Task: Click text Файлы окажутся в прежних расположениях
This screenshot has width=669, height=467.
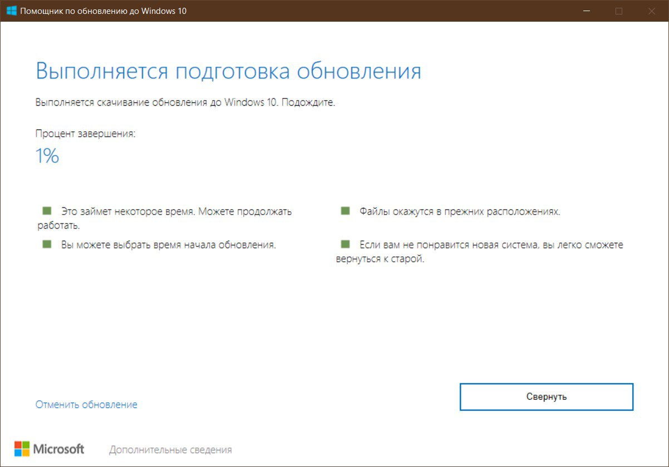Action: [460, 212]
